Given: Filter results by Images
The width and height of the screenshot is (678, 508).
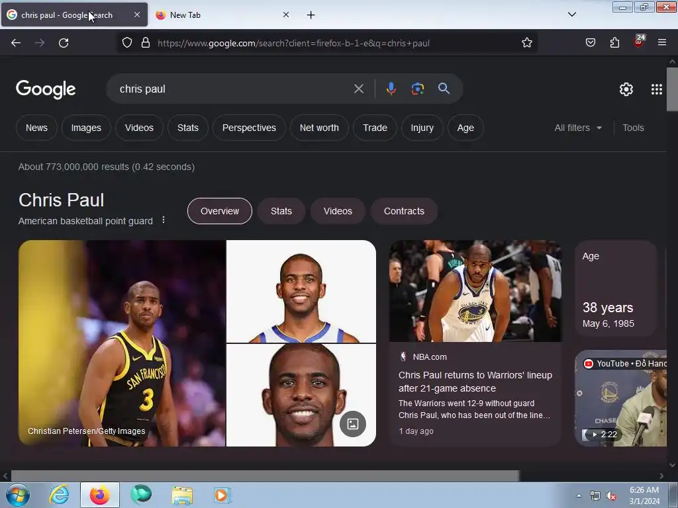Looking at the screenshot, I should click(x=86, y=128).
